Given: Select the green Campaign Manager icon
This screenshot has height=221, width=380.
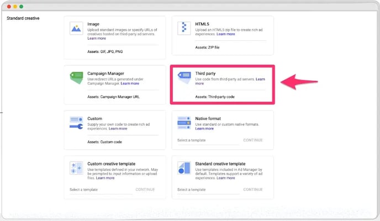Looking at the screenshot, I should (x=76, y=77).
